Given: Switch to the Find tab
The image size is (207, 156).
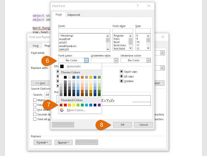Looking at the screenshot, I should point(36,46).
